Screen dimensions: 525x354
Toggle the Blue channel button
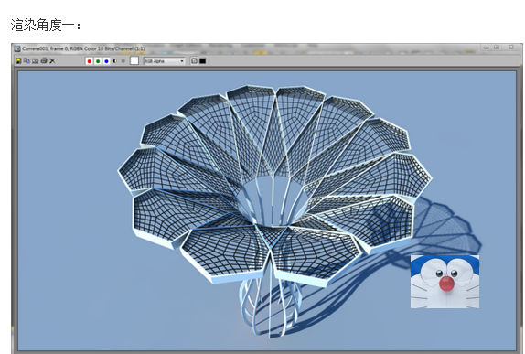106,61
